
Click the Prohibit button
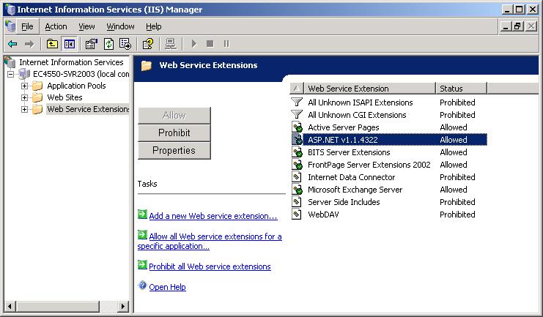174,133
